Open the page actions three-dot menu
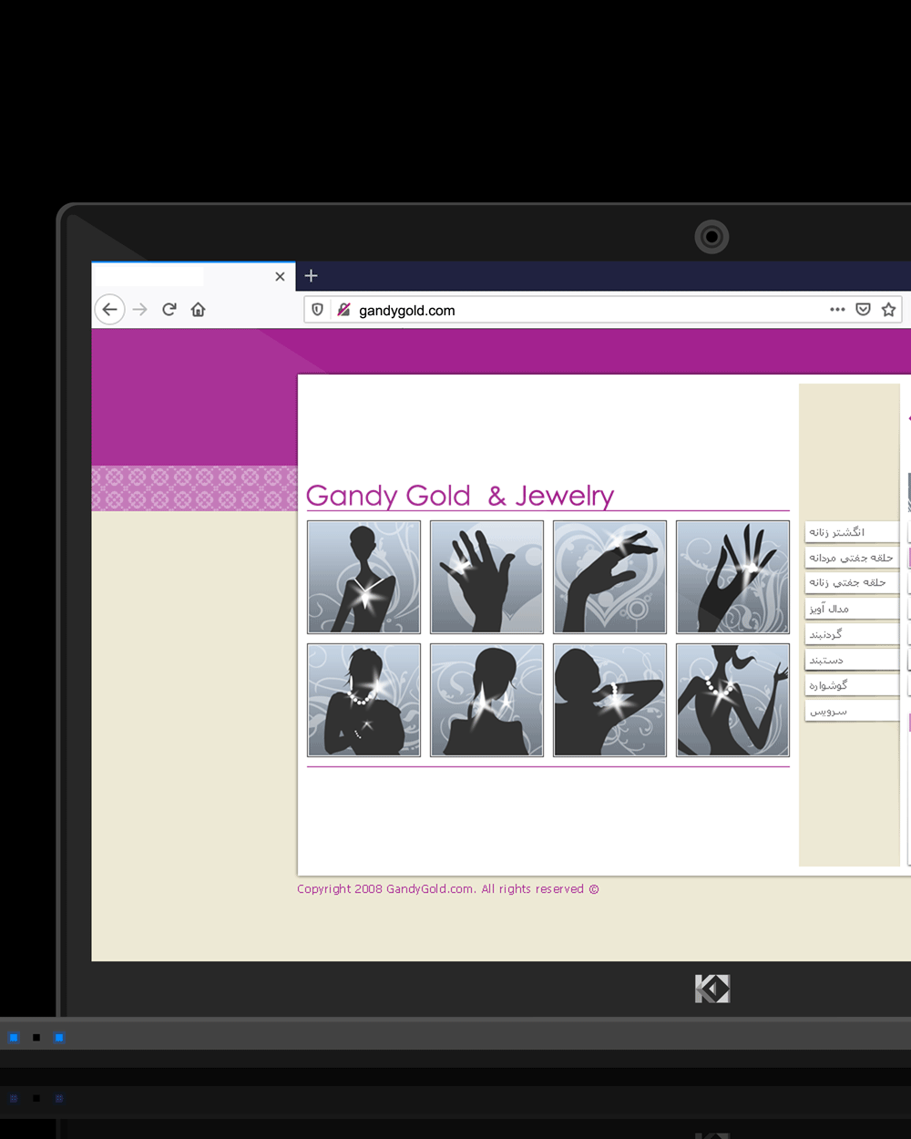 pyautogui.click(x=837, y=310)
